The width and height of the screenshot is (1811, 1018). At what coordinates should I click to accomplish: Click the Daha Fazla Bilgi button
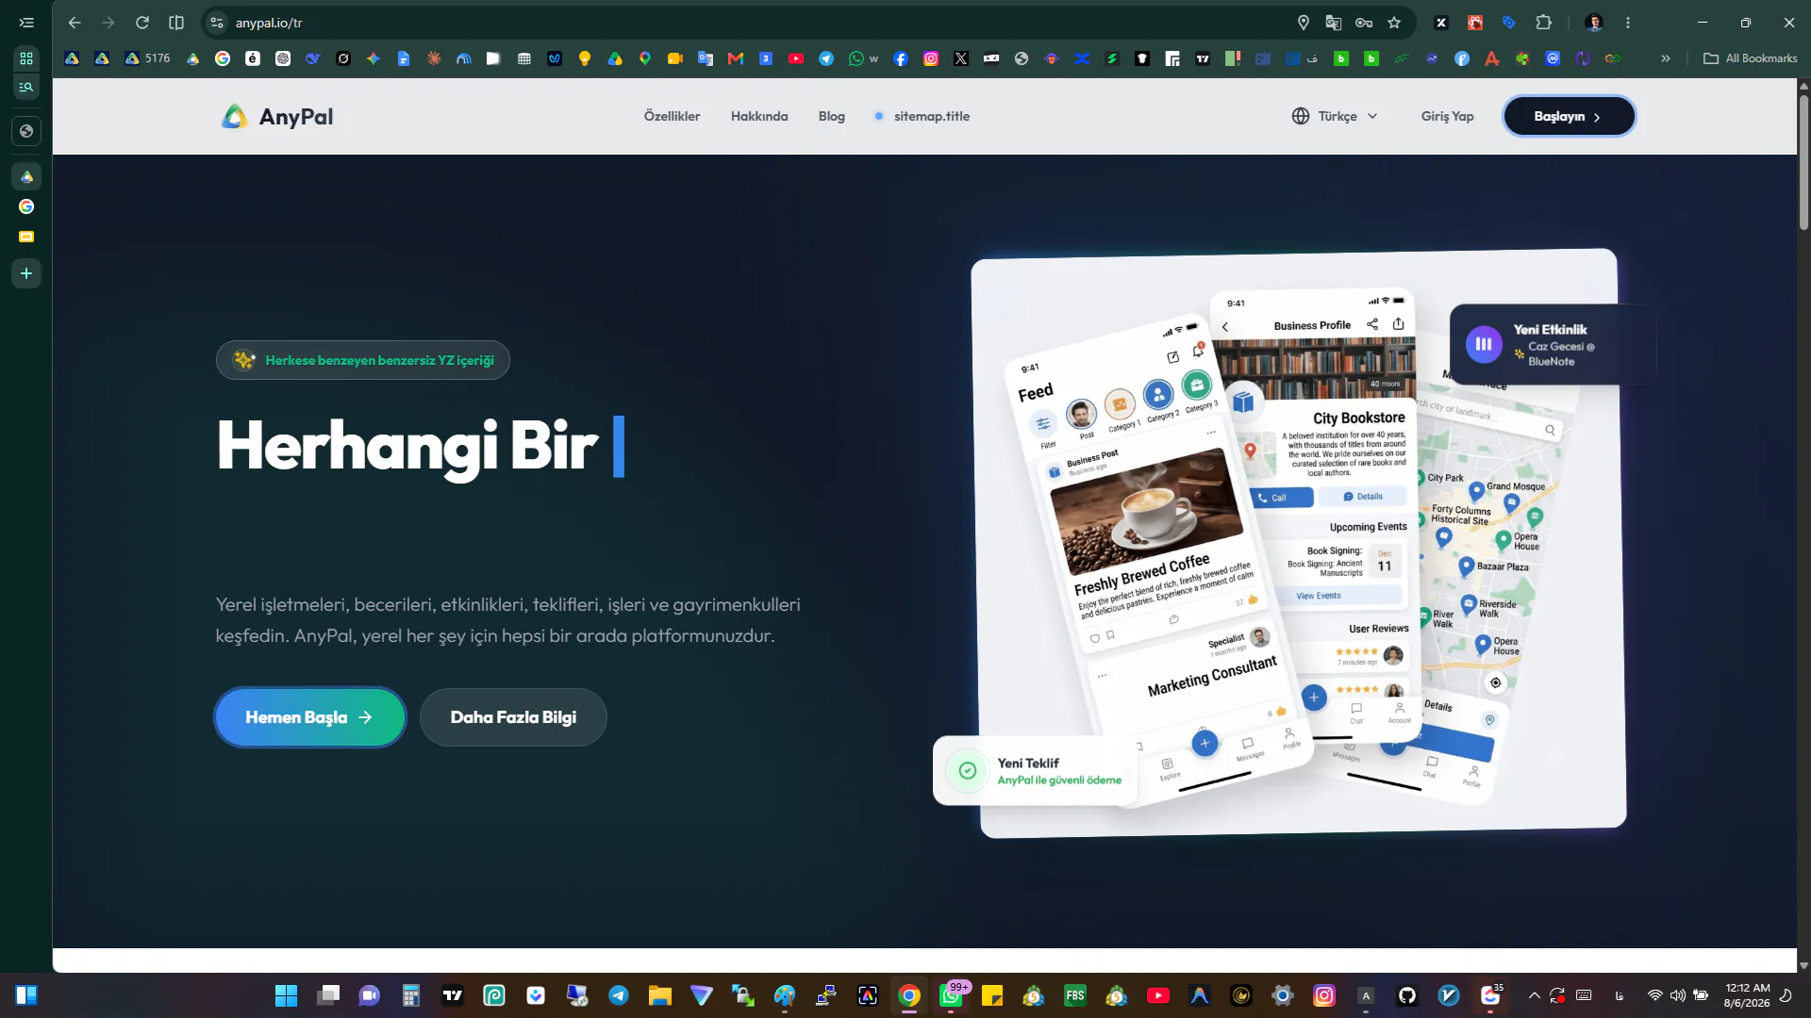tap(513, 717)
